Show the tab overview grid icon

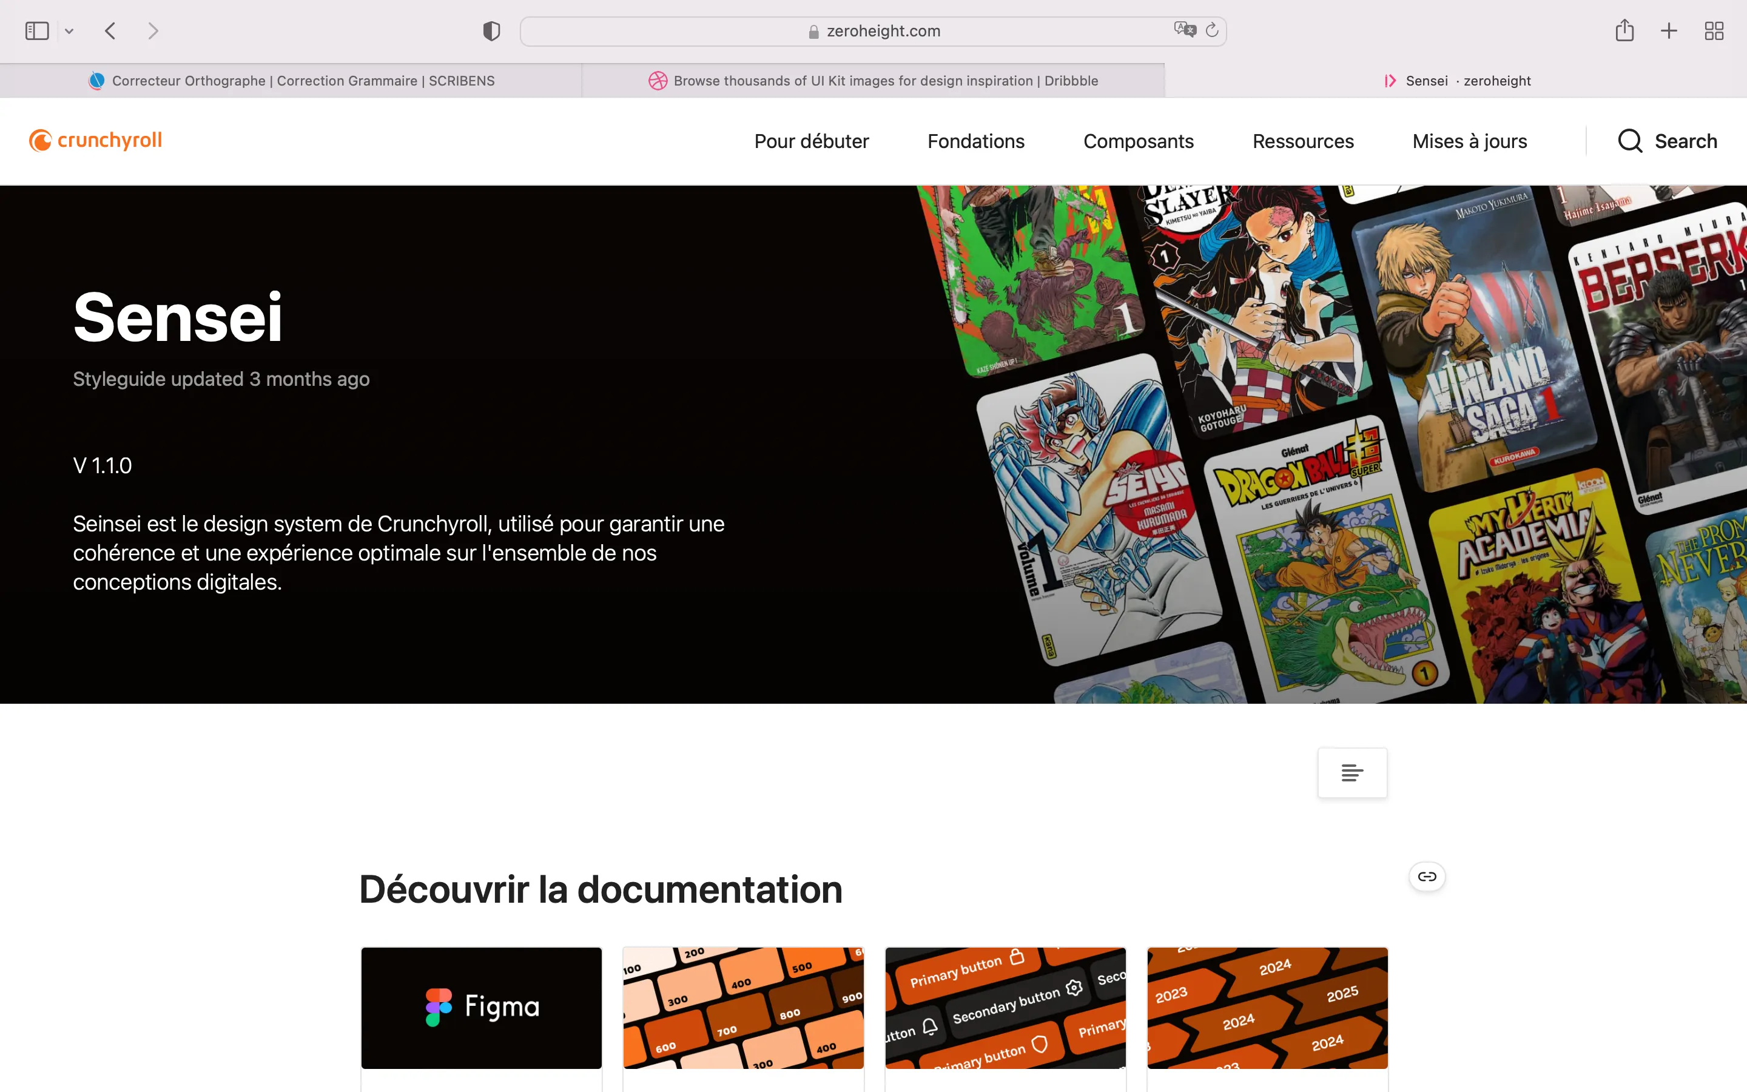tap(1714, 31)
